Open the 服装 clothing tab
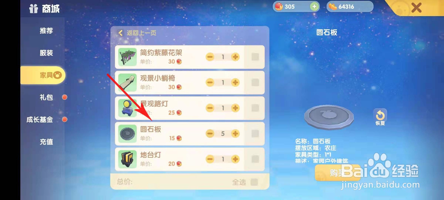This screenshot has width=444, height=200. [46, 53]
